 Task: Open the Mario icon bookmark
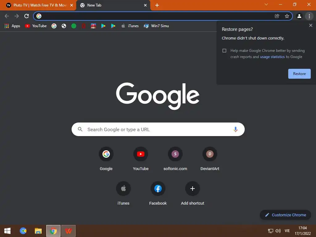(93, 26)
